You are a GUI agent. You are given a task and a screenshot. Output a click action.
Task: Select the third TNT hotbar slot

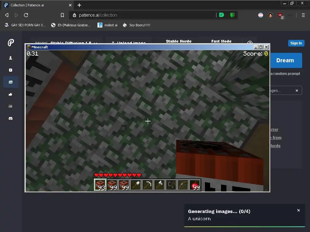pyautogui.click(x=124, y=185)
